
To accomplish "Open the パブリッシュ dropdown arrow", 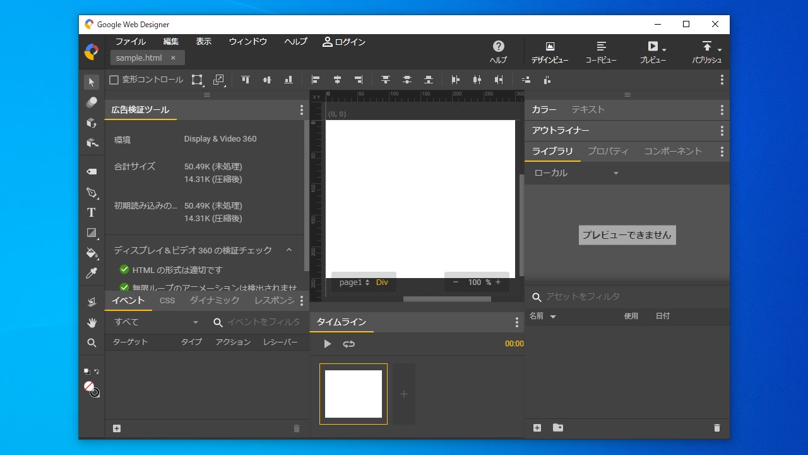I will [x=720, y=49].
